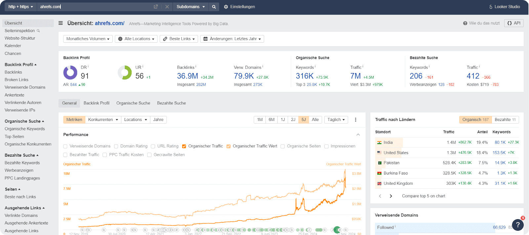Uncheck Organischer Traffic checkbox
Viewport: 529px width, 235px height.
tap(184, 146)
